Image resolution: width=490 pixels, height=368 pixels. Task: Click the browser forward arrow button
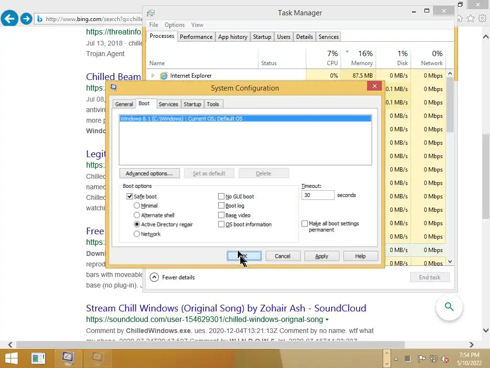[26, 19]
